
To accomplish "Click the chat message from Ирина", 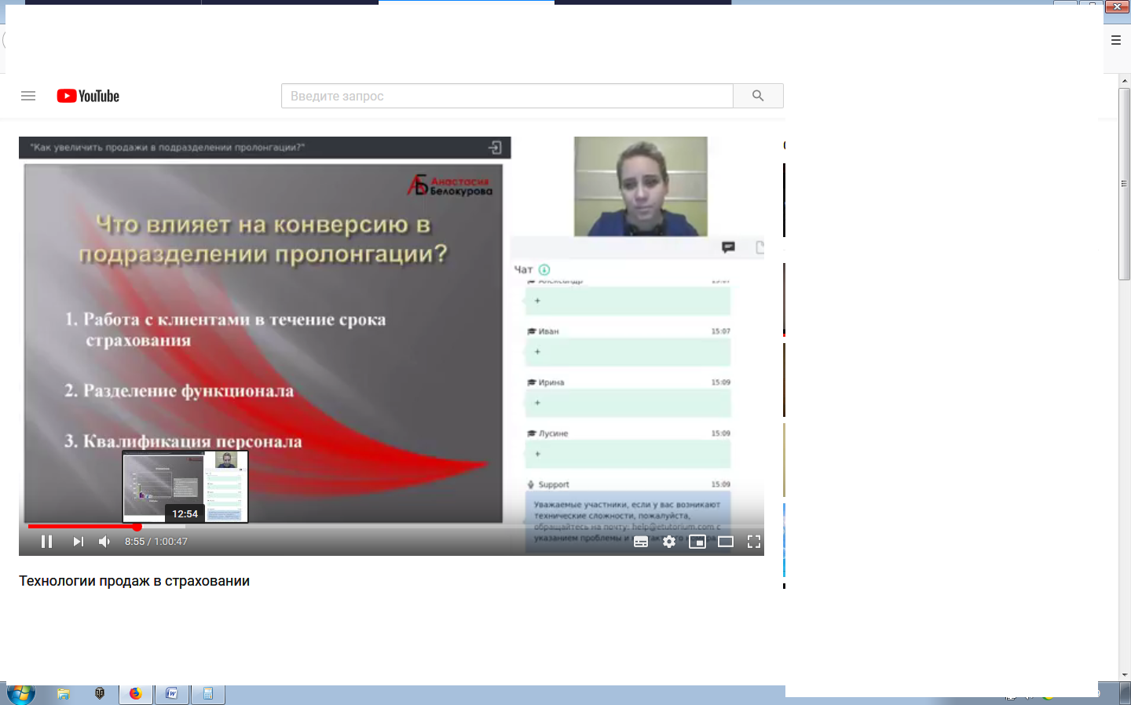I will (x=628, y=403).
